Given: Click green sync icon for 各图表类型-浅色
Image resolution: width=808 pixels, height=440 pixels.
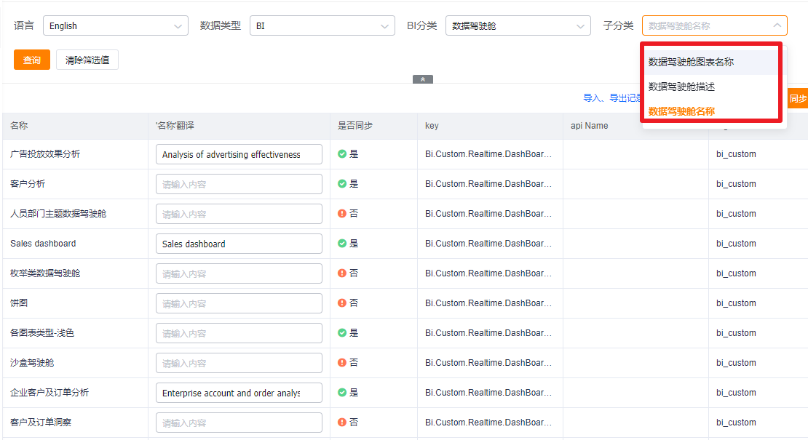Looking at the screenshot, I should click(x=341, y=333).
